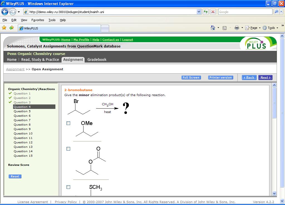Open the recent pages dropdown arrow
The image size is (285, 205).
click(19, 12)
